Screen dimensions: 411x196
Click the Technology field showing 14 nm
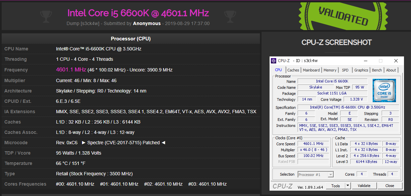[x=307, y=99]
